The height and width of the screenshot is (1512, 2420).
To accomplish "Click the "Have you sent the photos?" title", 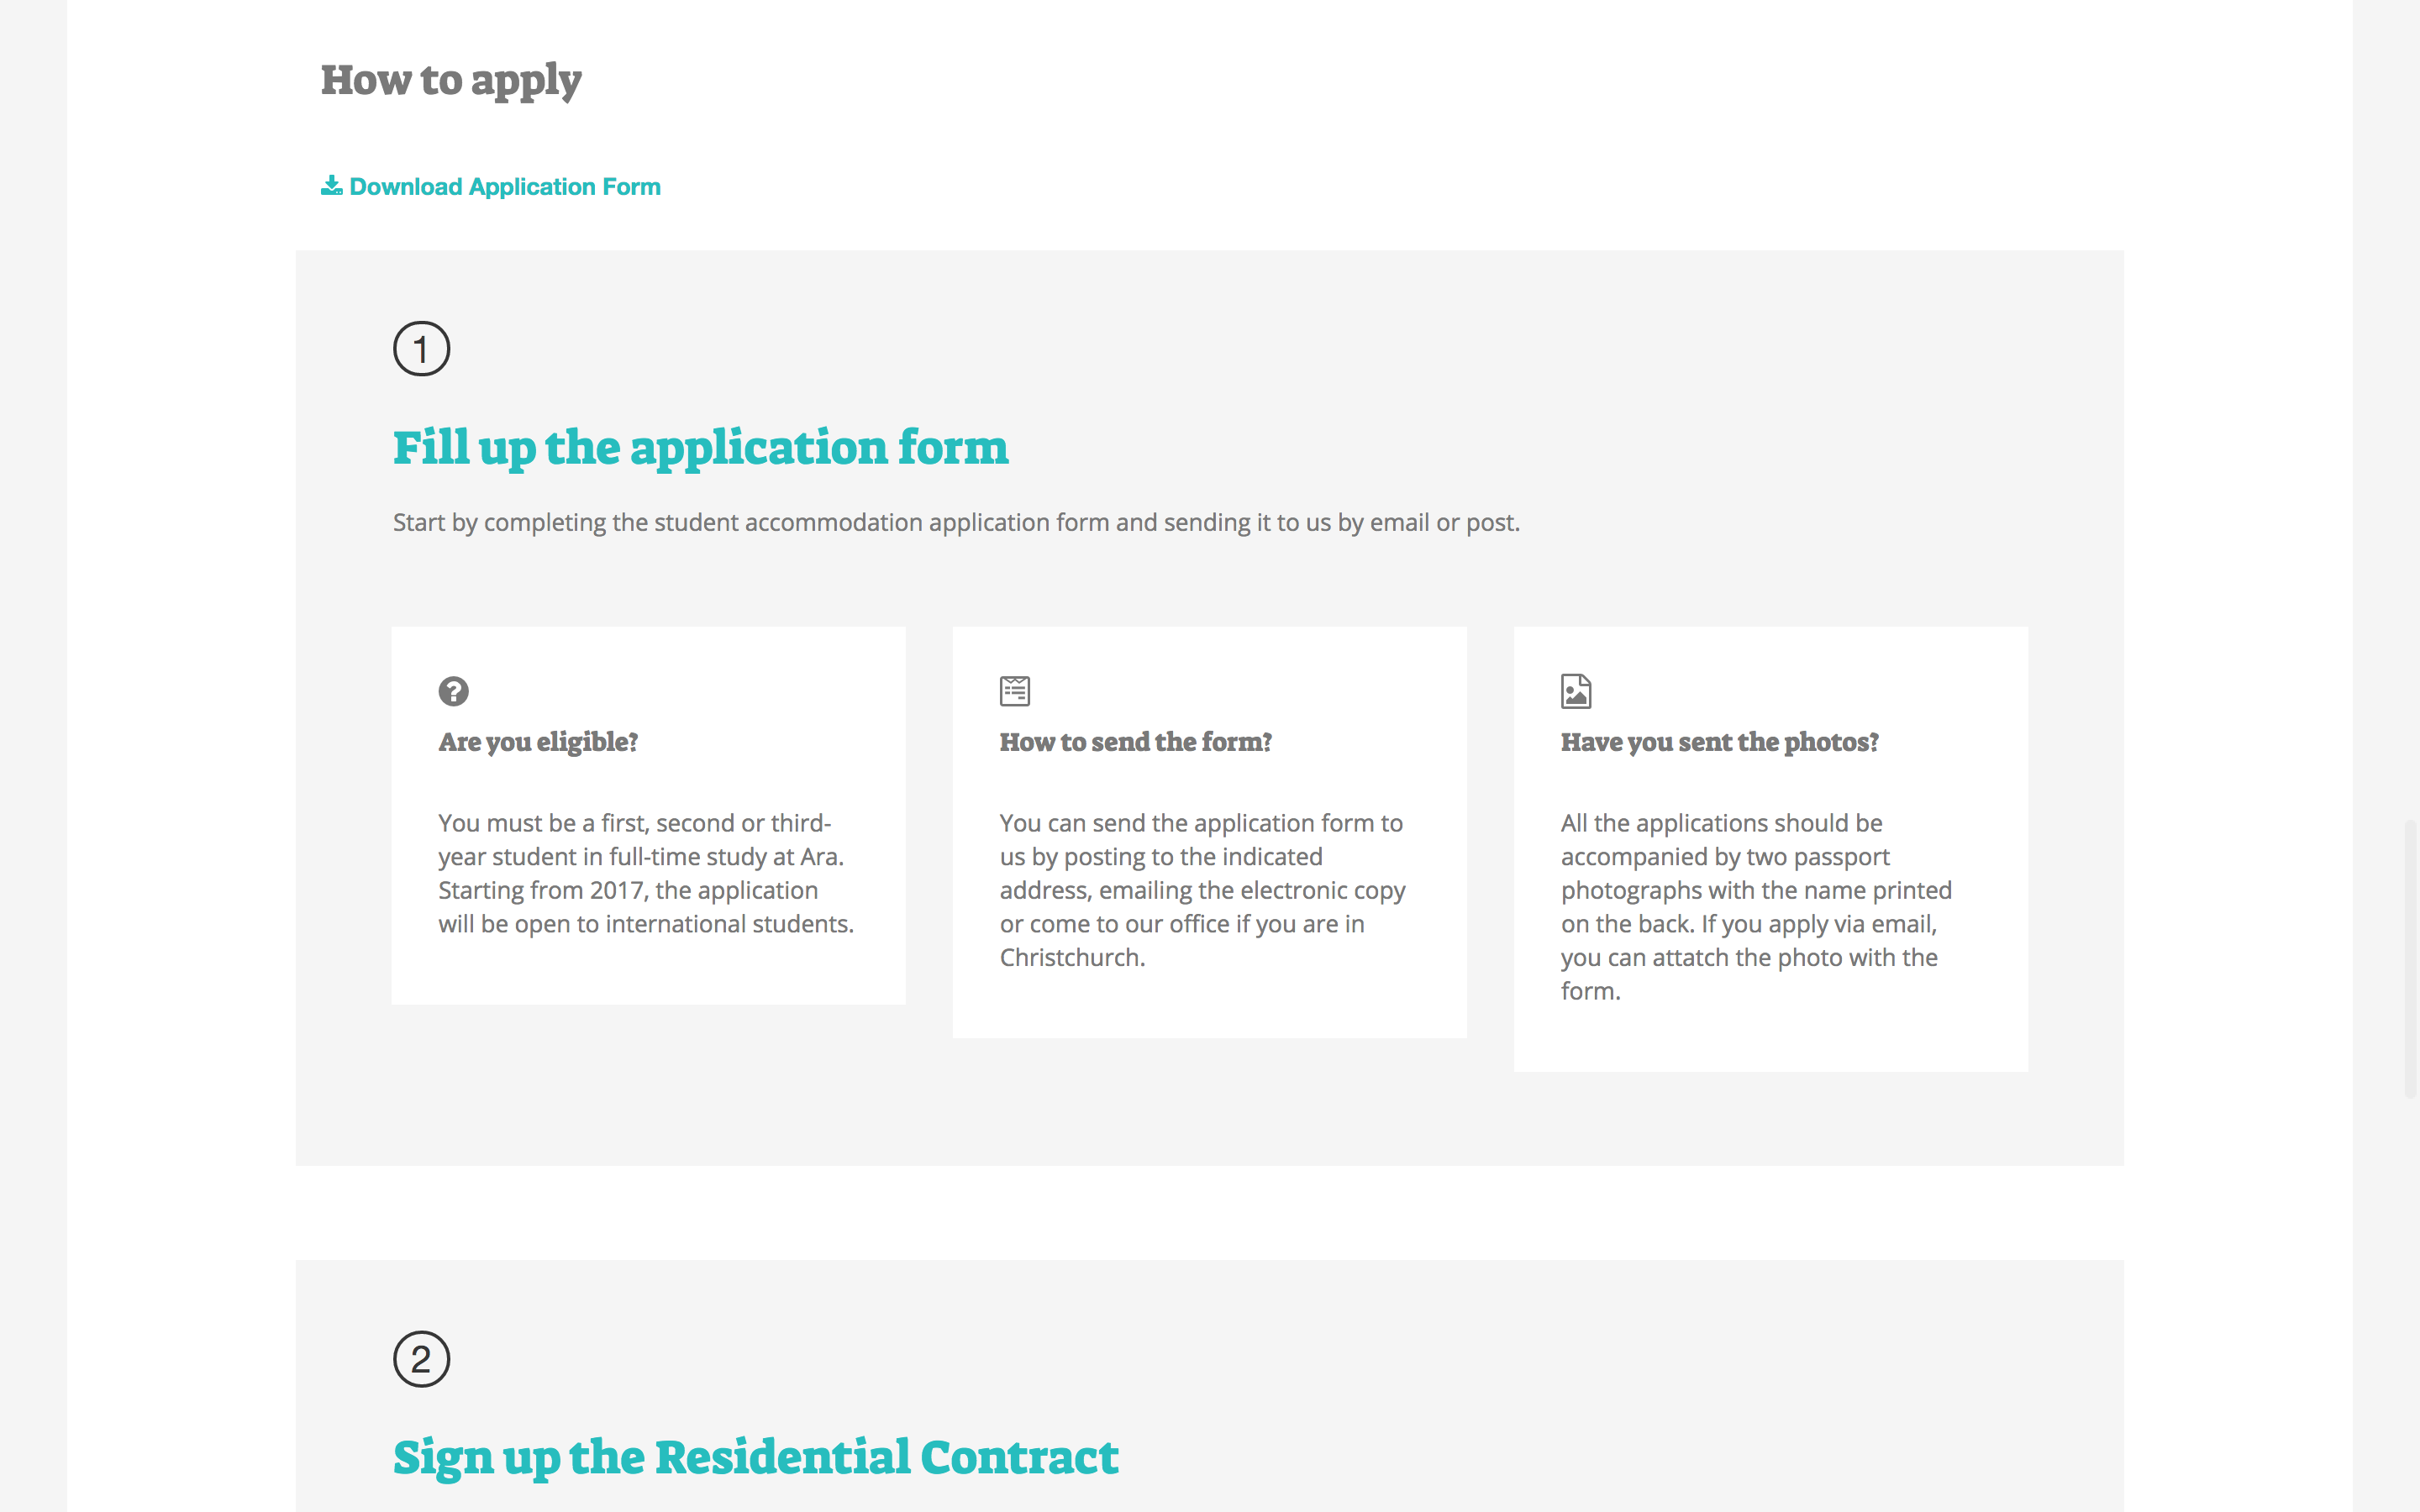I will (x=1719, y=742).
